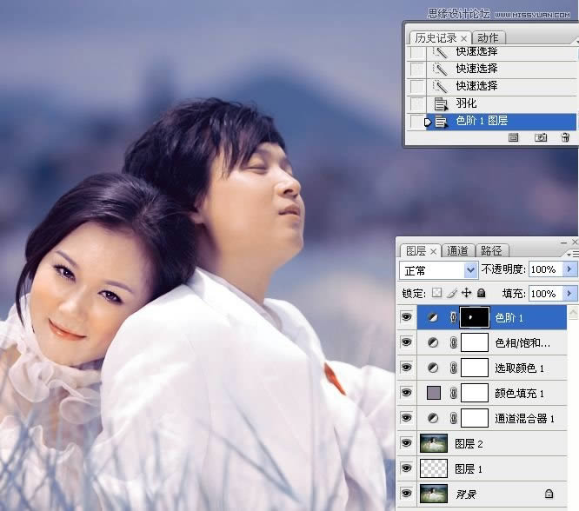
Task: Click the 色阶 1 layer mask thumbnail
Action: click(474, 318)
